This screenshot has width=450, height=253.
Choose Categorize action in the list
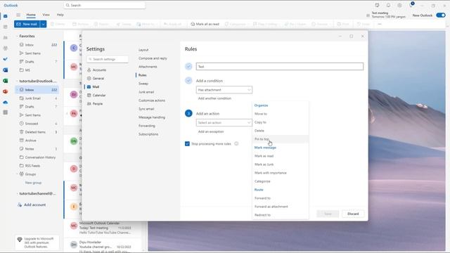(280, 181)
